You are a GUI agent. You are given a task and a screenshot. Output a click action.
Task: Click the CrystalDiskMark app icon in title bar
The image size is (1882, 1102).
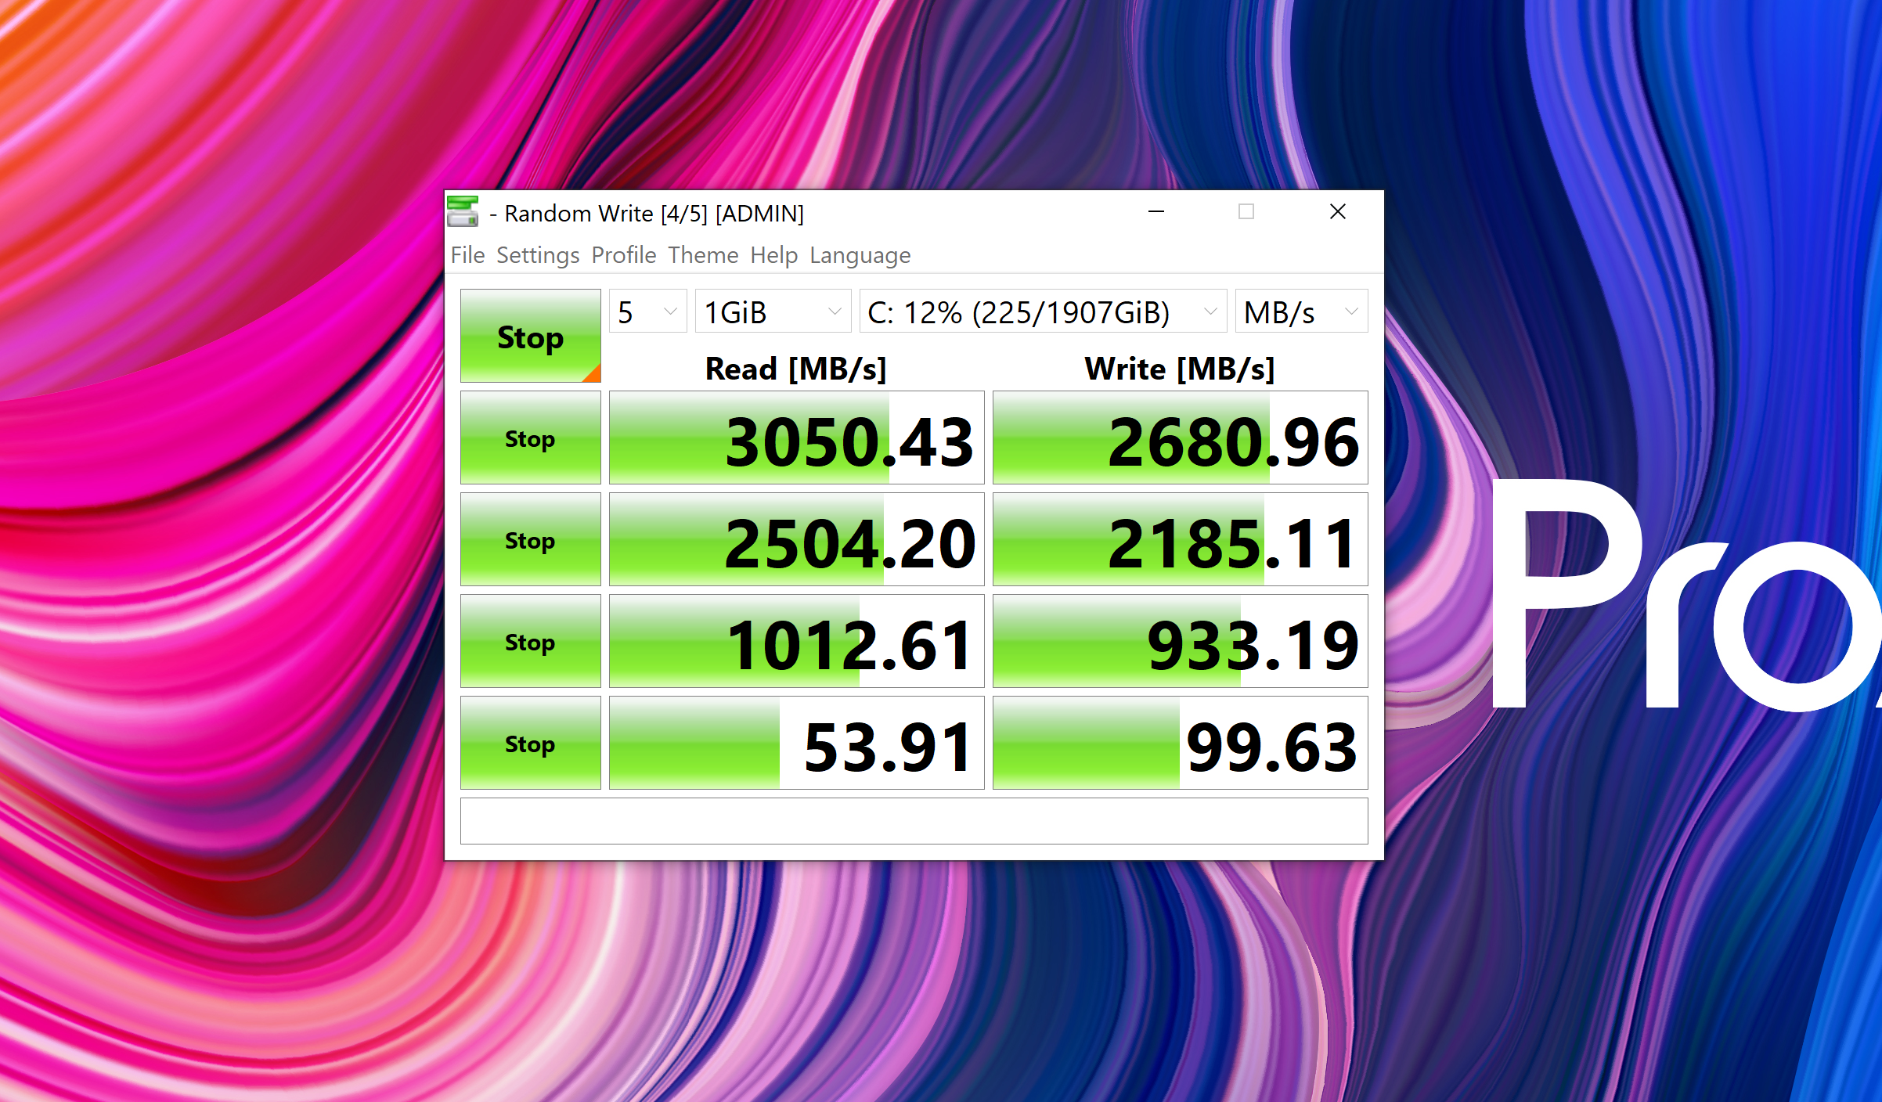463,211
